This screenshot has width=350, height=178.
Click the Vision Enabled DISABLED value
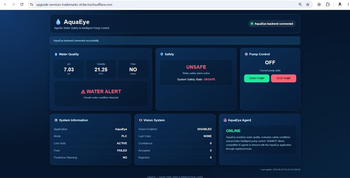click(x=205, y=129)
